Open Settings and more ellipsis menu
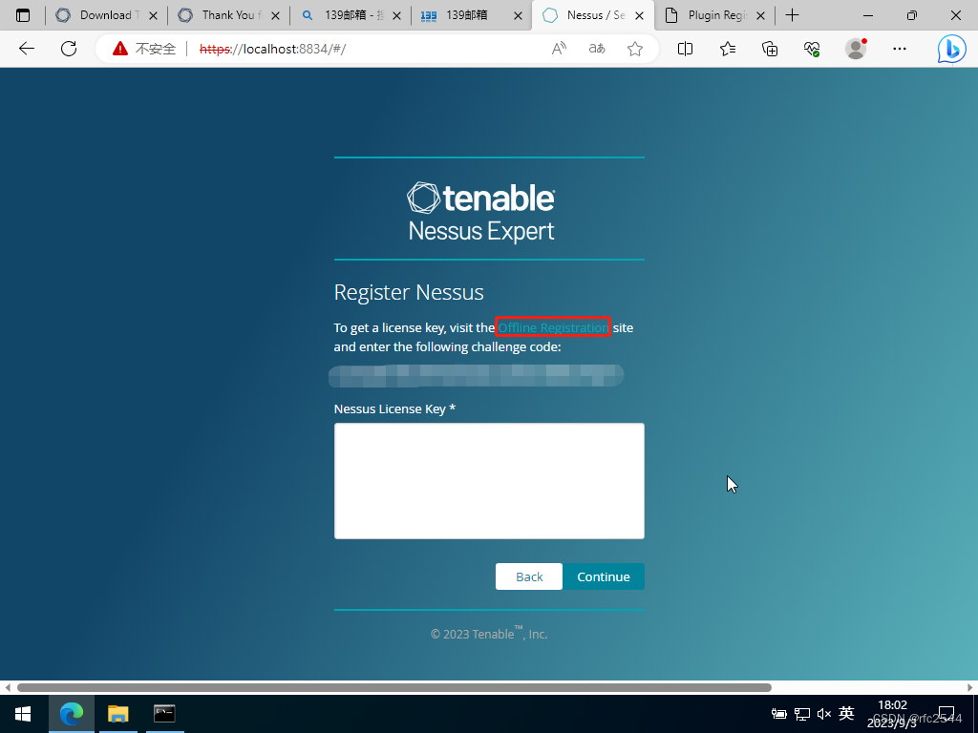The height and width of the screenshot is (733, 978). [x=900, y=49]
